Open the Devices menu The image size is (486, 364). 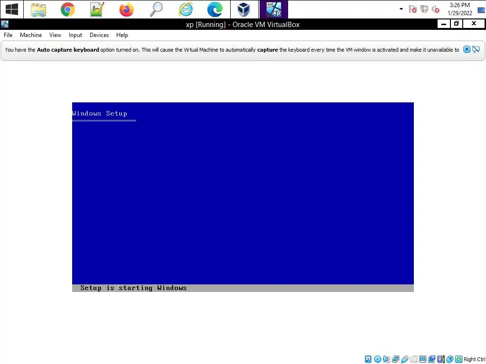pos(99,35)
